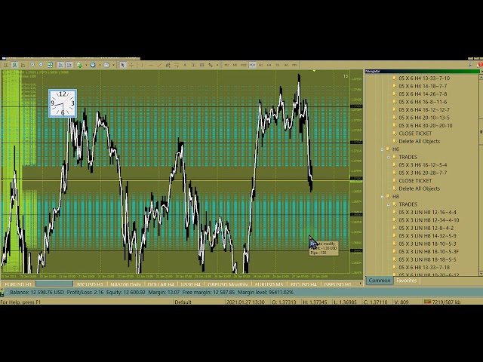Click the zoom out magnifier icon

click(x=41, y=66)
